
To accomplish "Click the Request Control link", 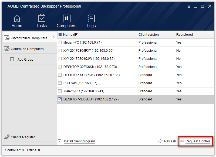I will [x=198, y=141].
